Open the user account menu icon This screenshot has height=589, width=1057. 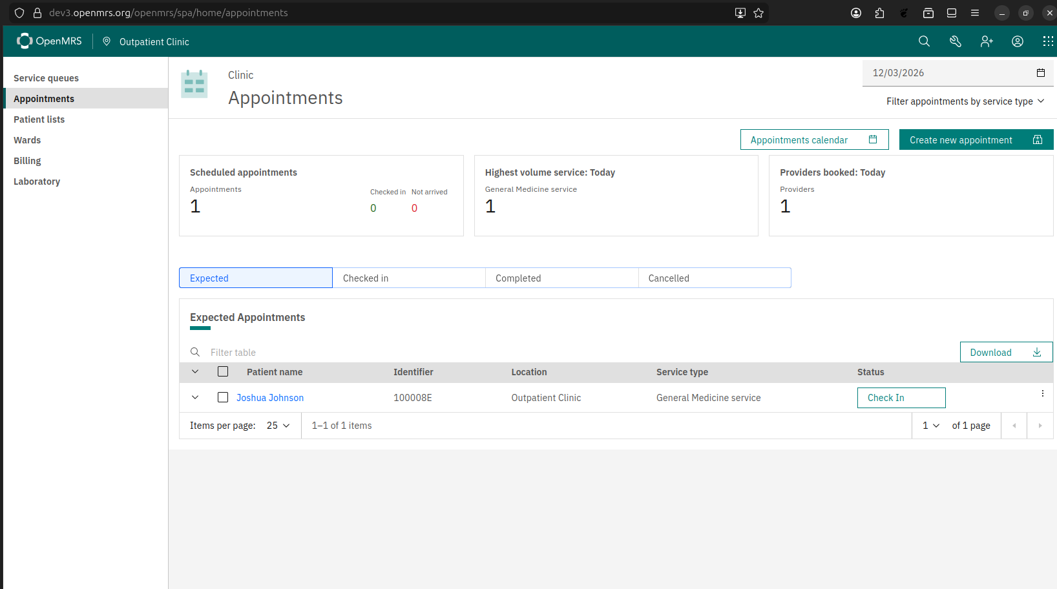click(1017, 41)
